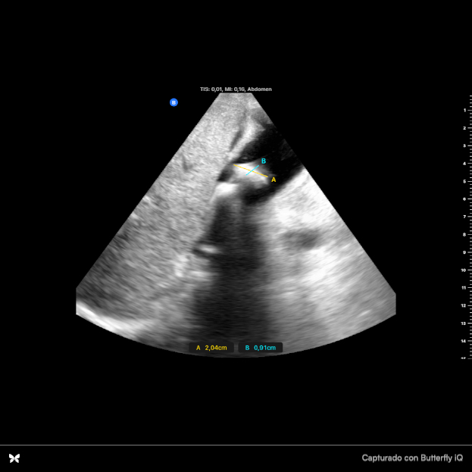Click the cyan measurement line B
This screenshot has width=472, height=472.
252,171
